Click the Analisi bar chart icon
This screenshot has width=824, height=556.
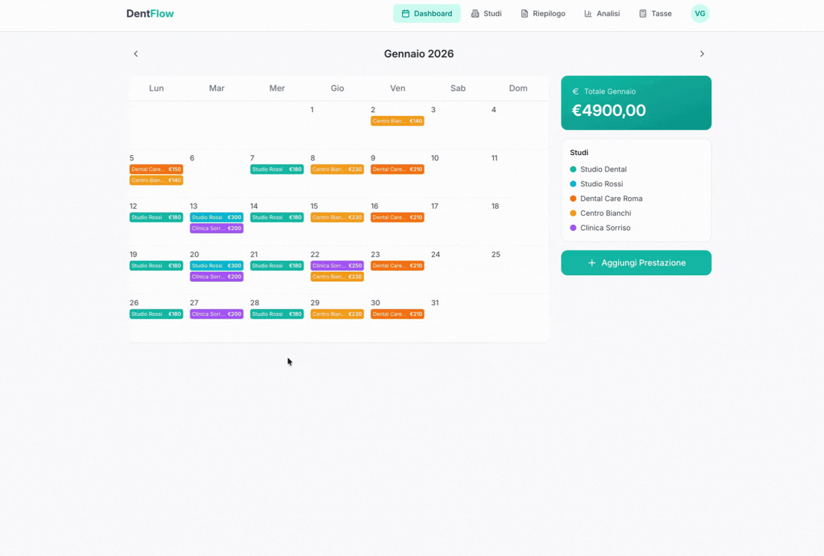(588, 13)
